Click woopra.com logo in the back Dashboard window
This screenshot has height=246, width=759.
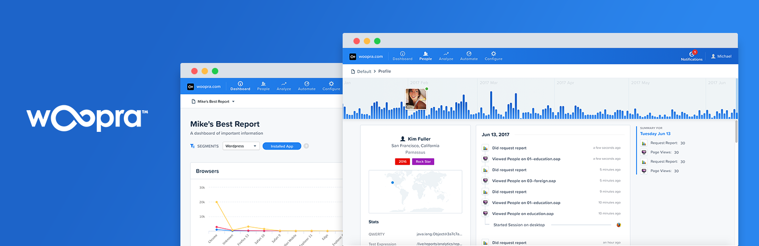[204, 87]
